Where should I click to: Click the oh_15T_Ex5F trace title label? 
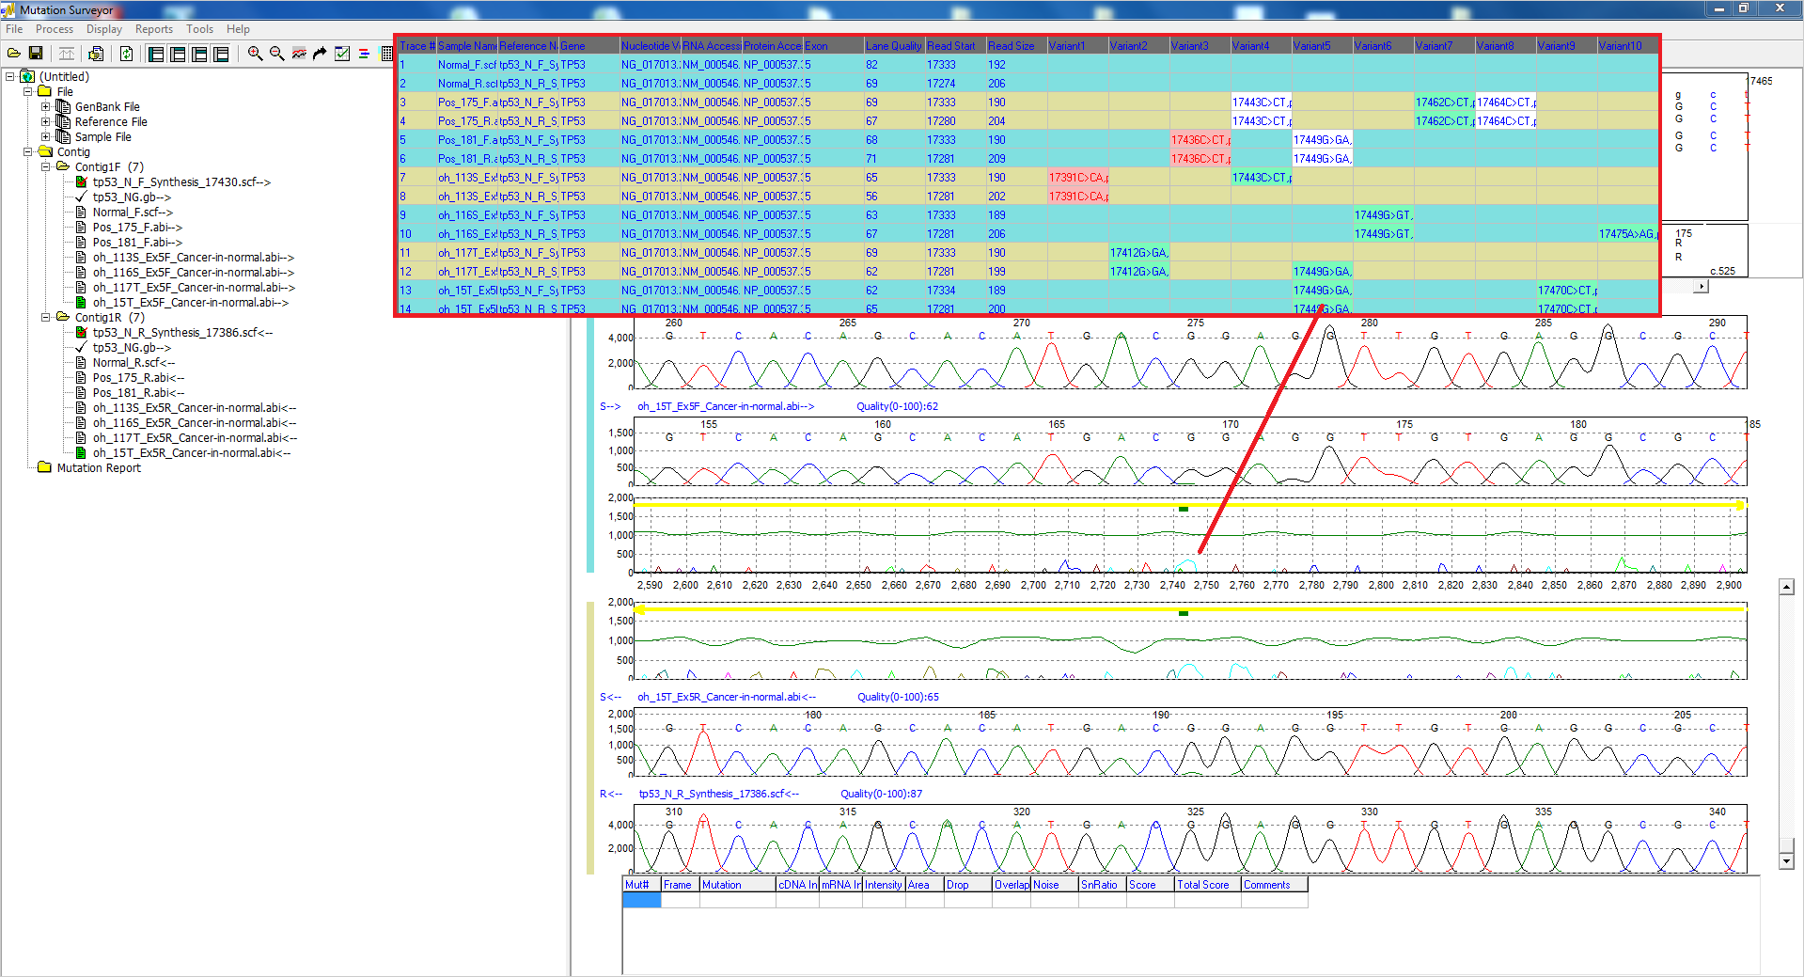pyautogui.click(x=726, y=406)
